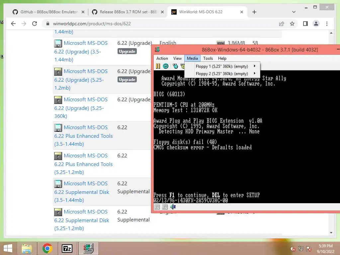Open Chrome from the taskbar

[47, 248]
